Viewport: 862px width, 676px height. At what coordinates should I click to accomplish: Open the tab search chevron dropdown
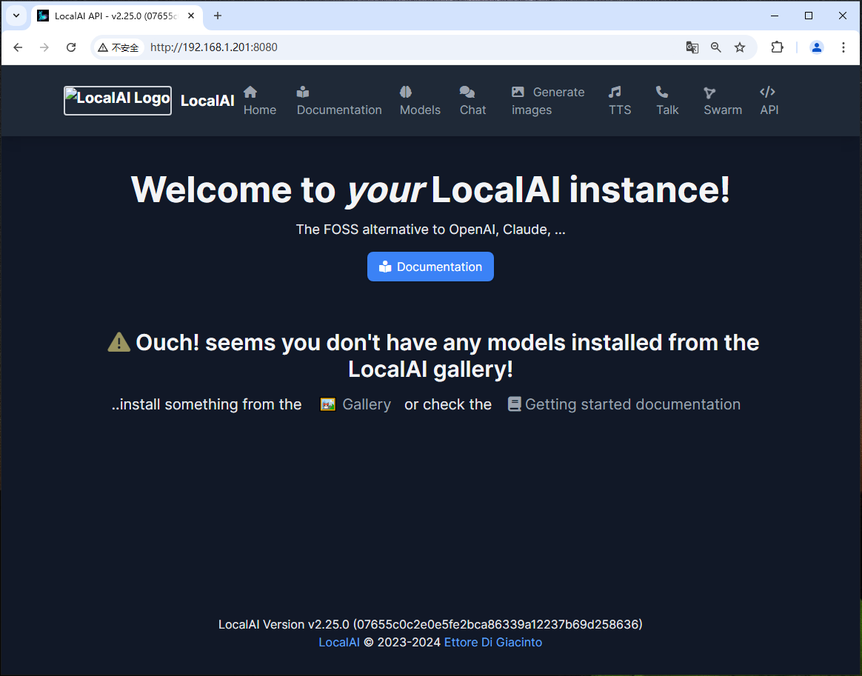pos(16,16)
